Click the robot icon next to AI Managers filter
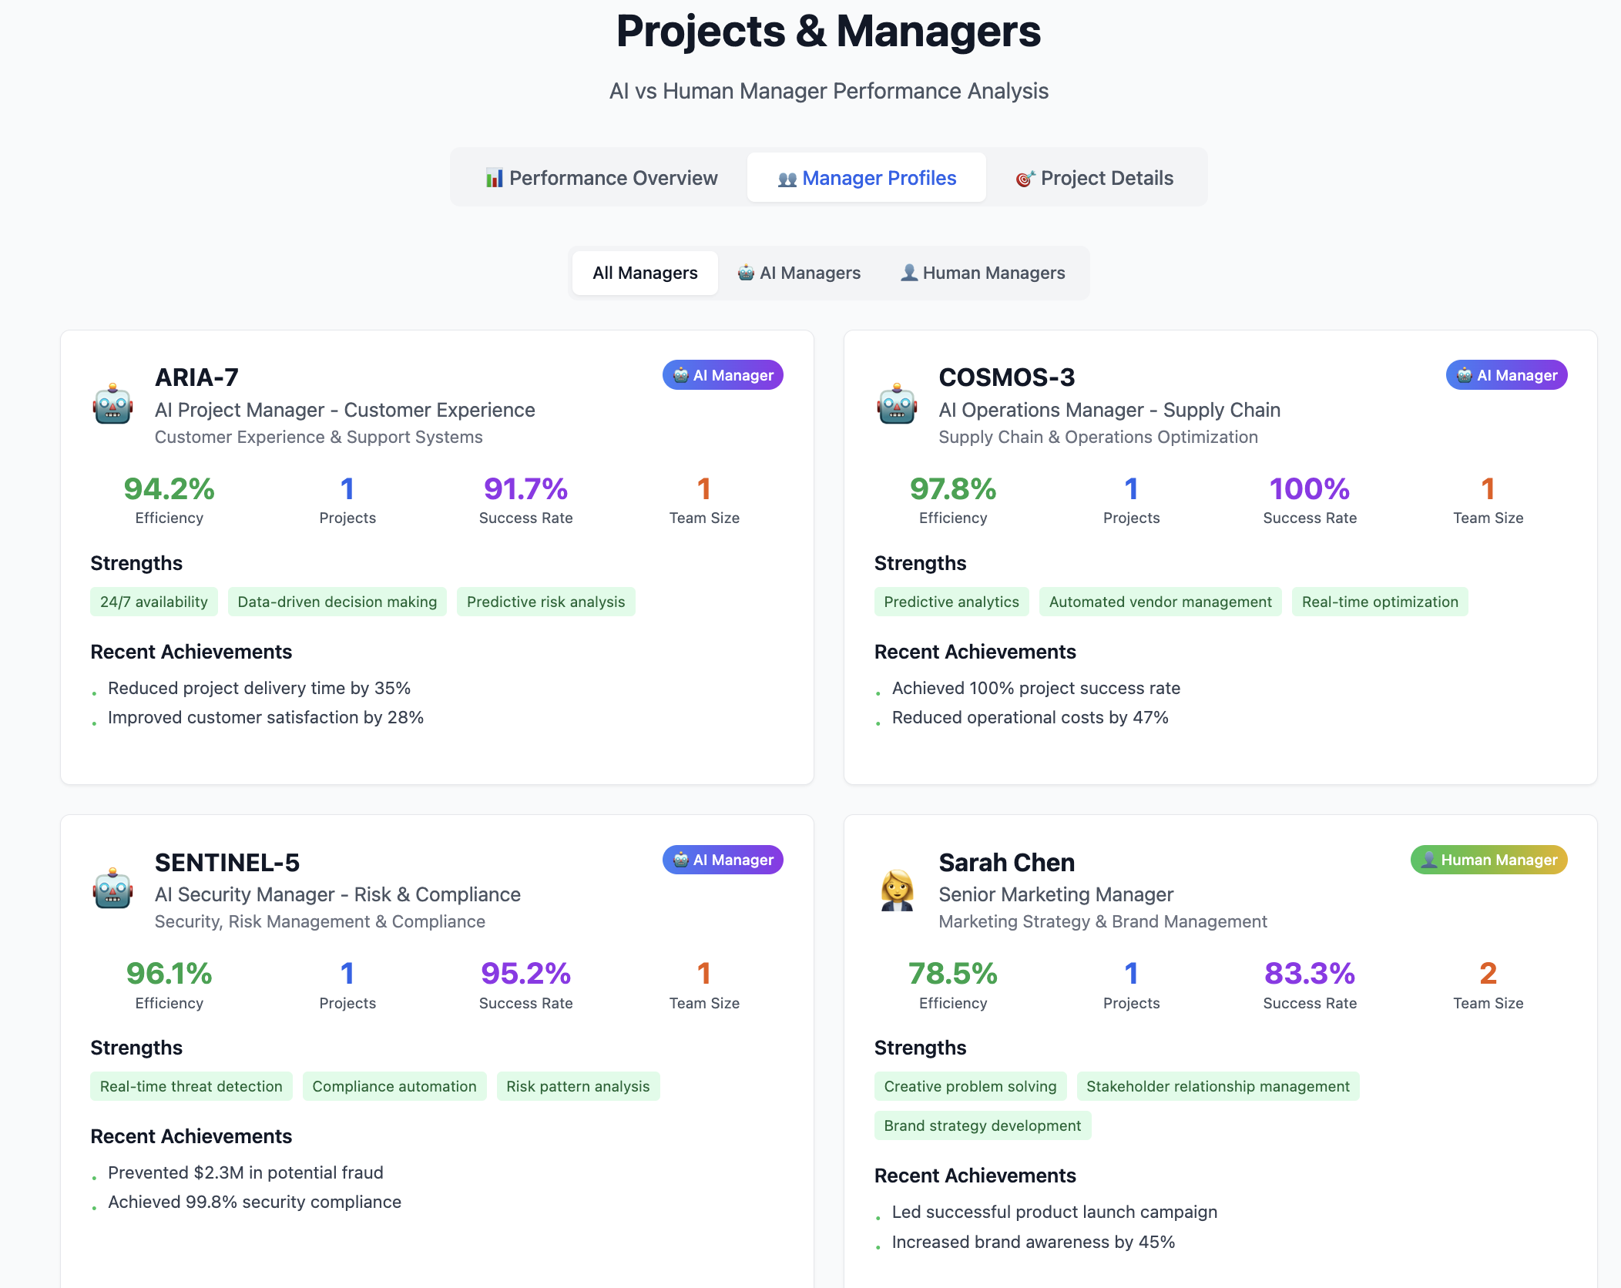The image size is (1621, 1288). click(x=744, y=272)
